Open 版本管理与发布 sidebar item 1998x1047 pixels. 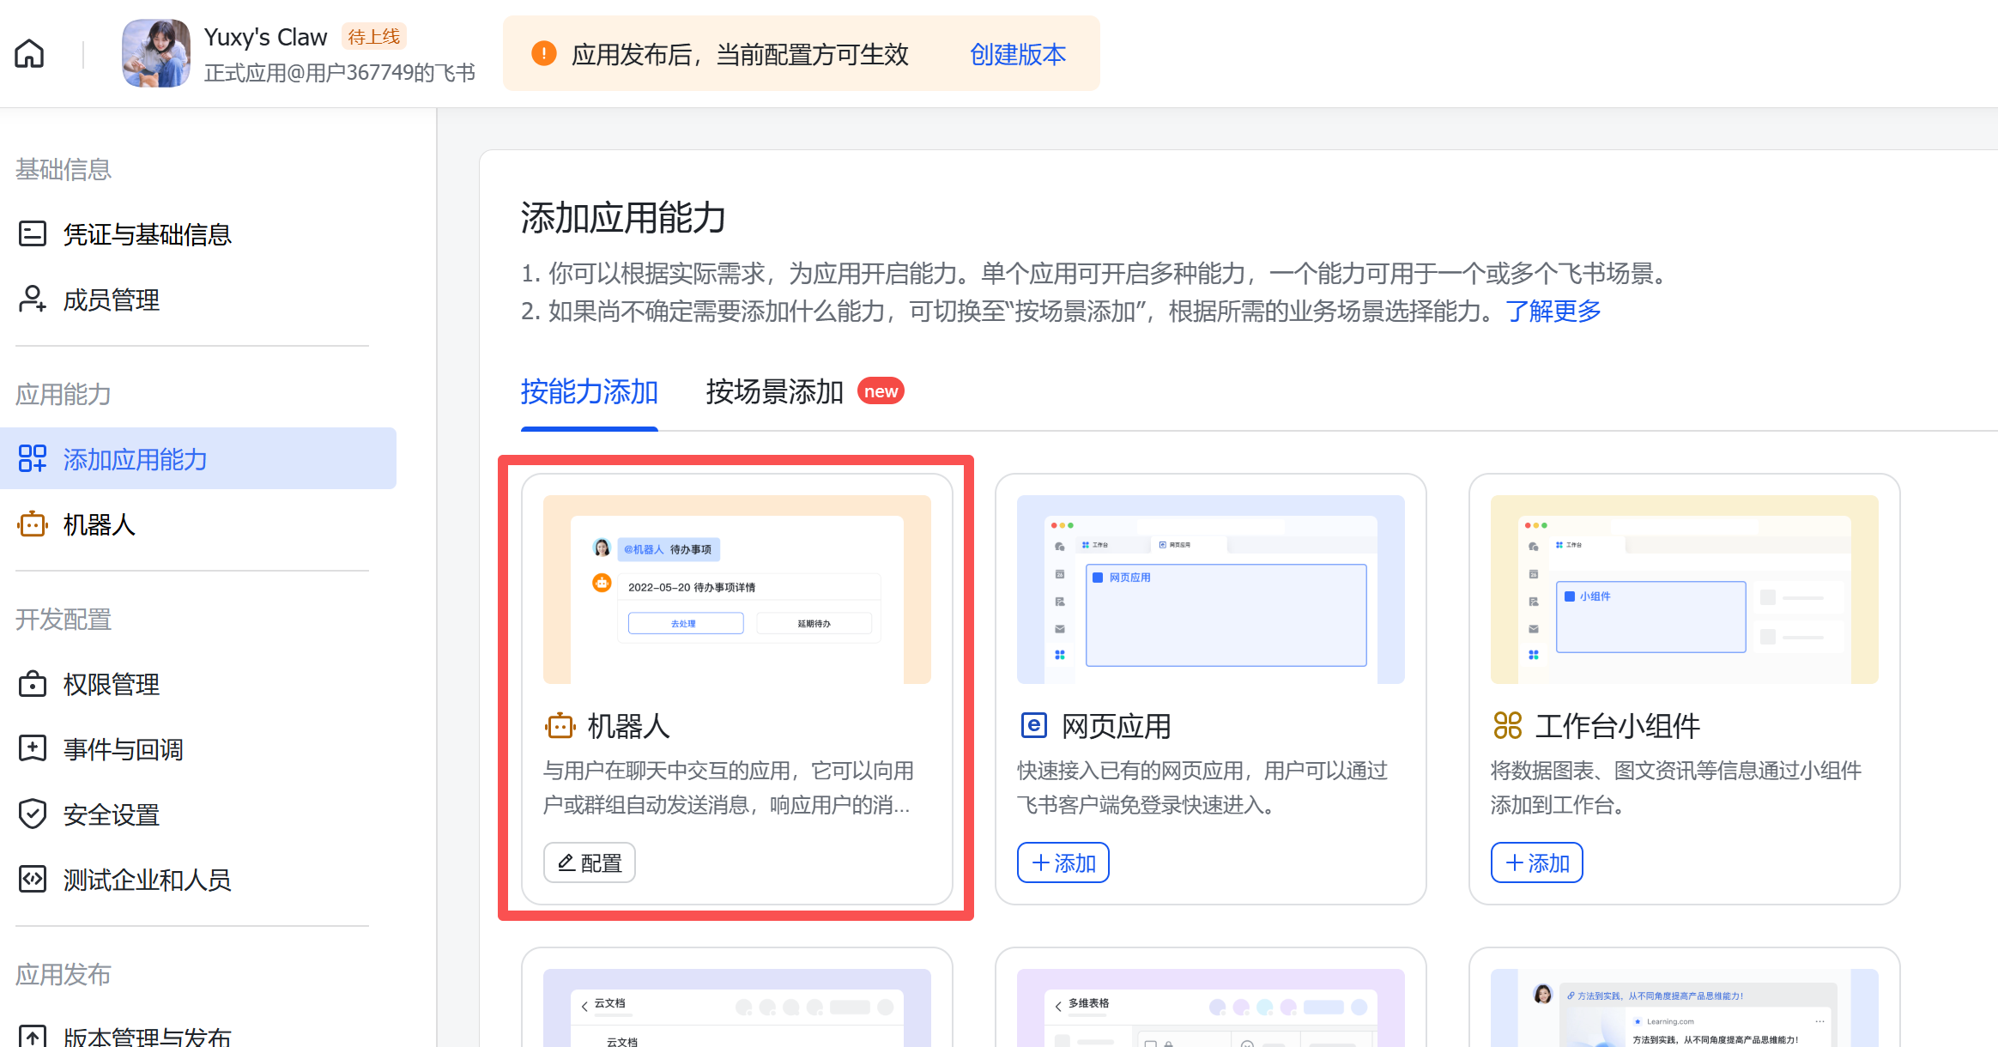(146, 1036)
